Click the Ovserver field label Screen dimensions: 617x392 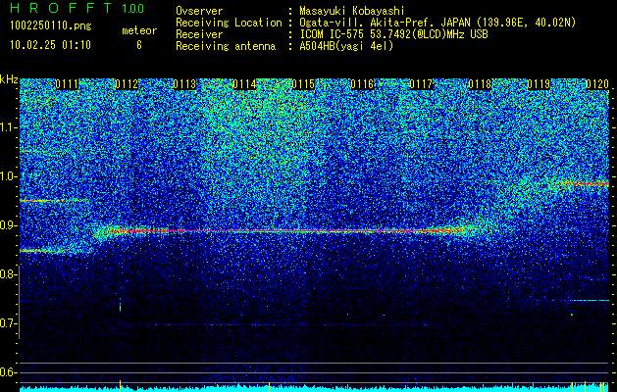pos(199,11)
